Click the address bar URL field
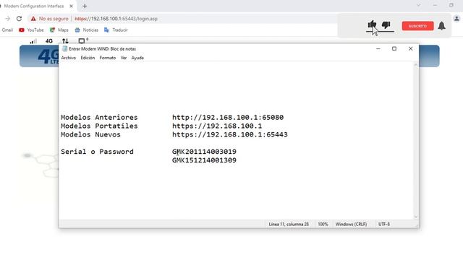 116,19
